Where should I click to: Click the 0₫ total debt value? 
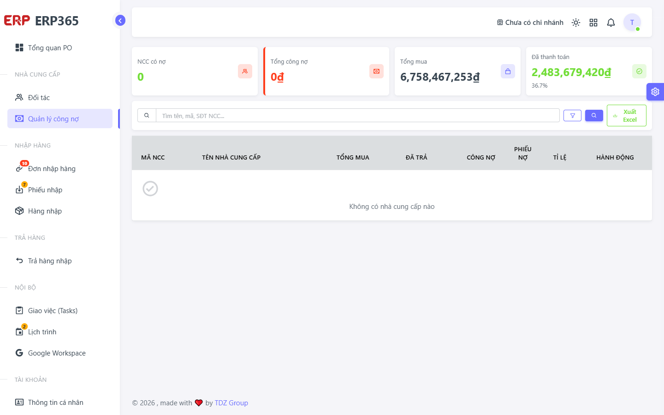click(x=277, y=77)
